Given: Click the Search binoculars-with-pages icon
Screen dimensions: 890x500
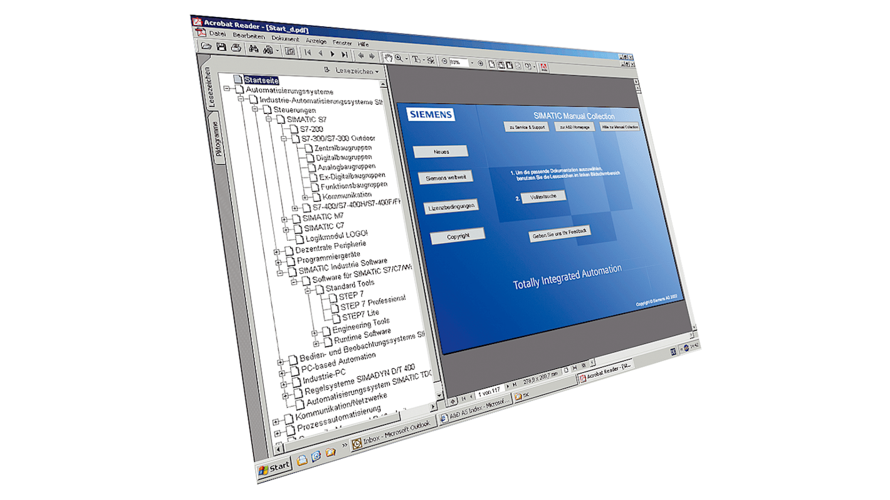Looking at the screenshot, I should (268, 49).
